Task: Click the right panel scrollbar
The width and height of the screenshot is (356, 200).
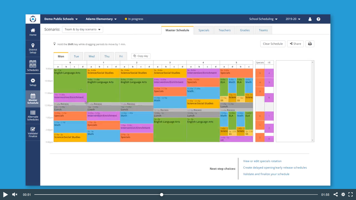Action: tap(313, 101)
